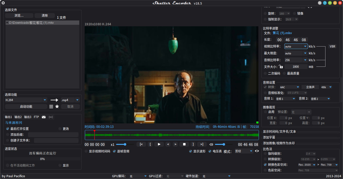Toggle the eye preview icon
Viewport: 343px width, 179px height.
pos(257,151)
